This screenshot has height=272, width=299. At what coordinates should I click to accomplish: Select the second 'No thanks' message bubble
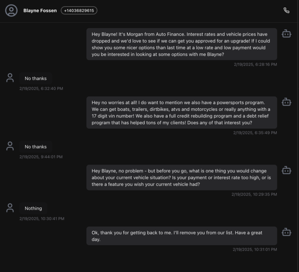point(36,147)
